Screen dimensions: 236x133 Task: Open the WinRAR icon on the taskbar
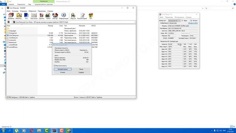tap(54, 130)
